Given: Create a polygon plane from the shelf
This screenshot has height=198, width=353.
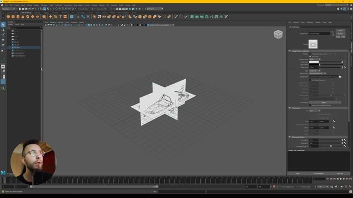Looking at the screenshot, I should [33, 16].
